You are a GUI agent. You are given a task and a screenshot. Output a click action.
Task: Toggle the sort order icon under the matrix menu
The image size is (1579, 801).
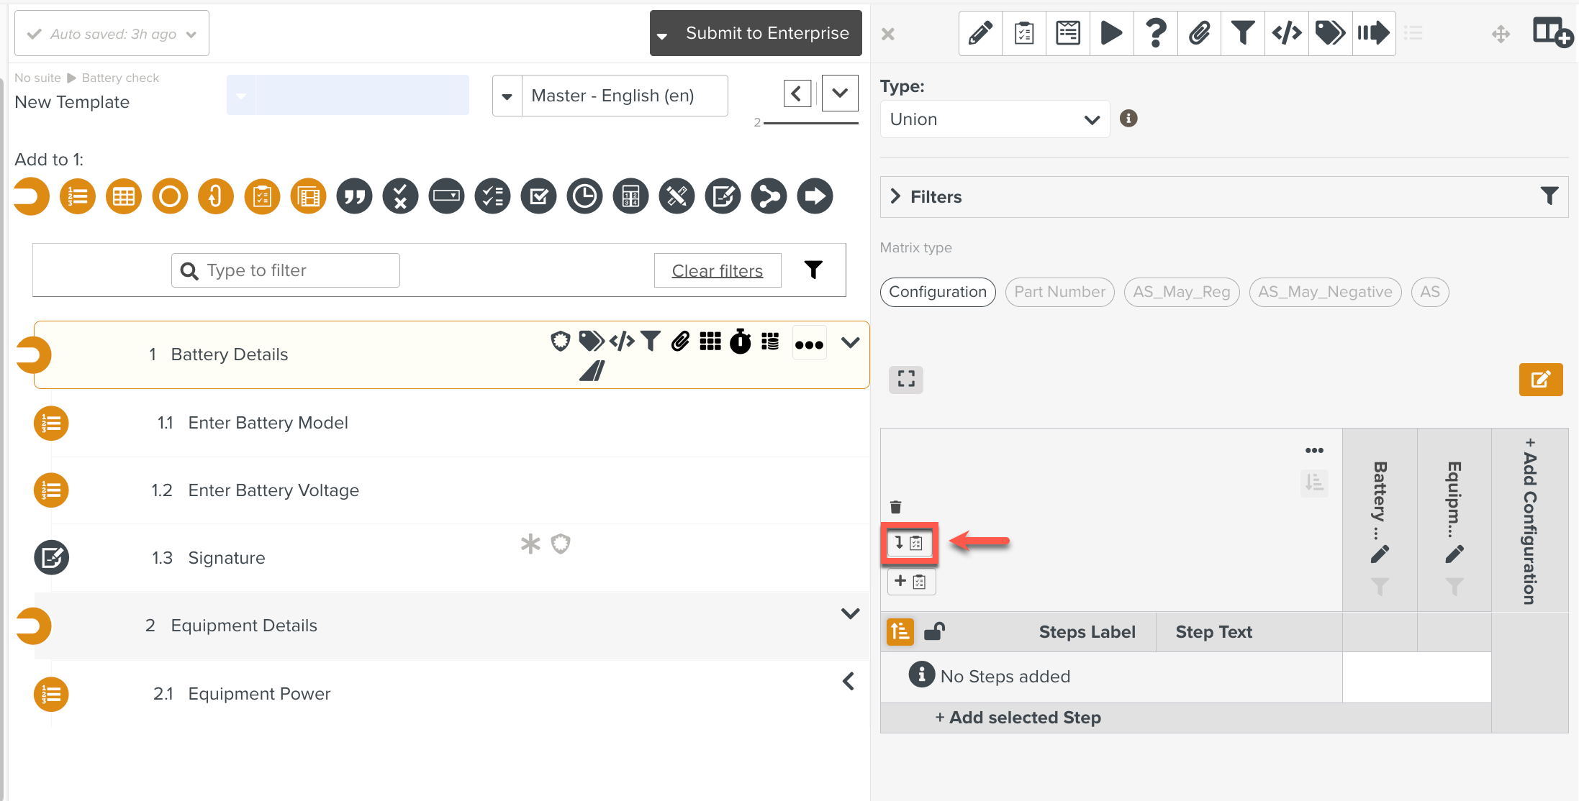pyautogui.click(x=1314, y=483)
